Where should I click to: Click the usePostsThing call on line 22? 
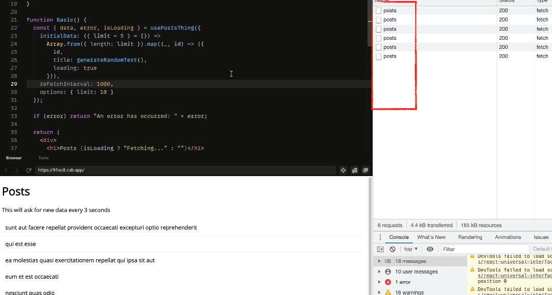(172, 28)
